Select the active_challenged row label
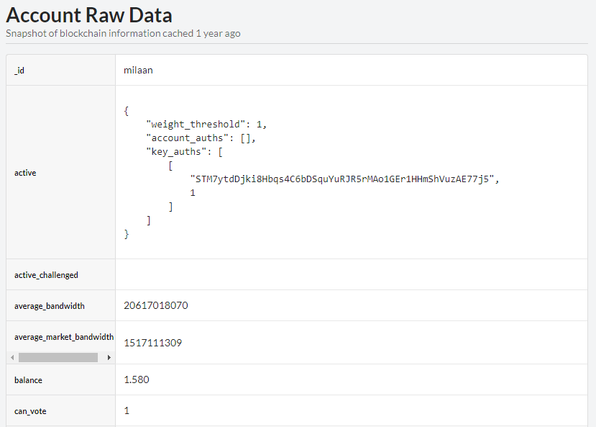 click(x=46, y=275)
